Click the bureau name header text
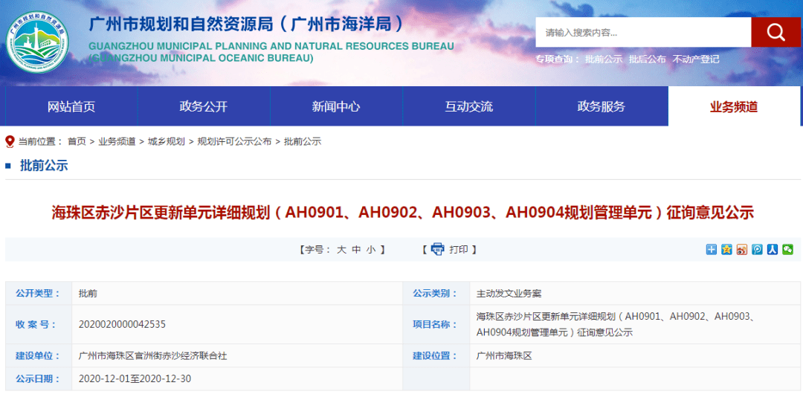803x400 pixels. [248, 24]
